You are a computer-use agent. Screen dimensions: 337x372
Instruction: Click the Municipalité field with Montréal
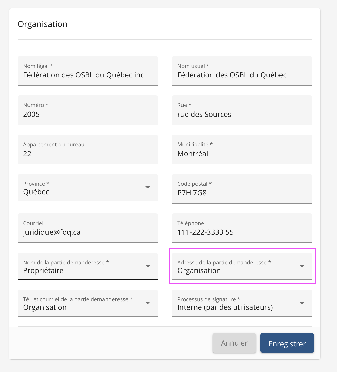(x=242, y=154)
